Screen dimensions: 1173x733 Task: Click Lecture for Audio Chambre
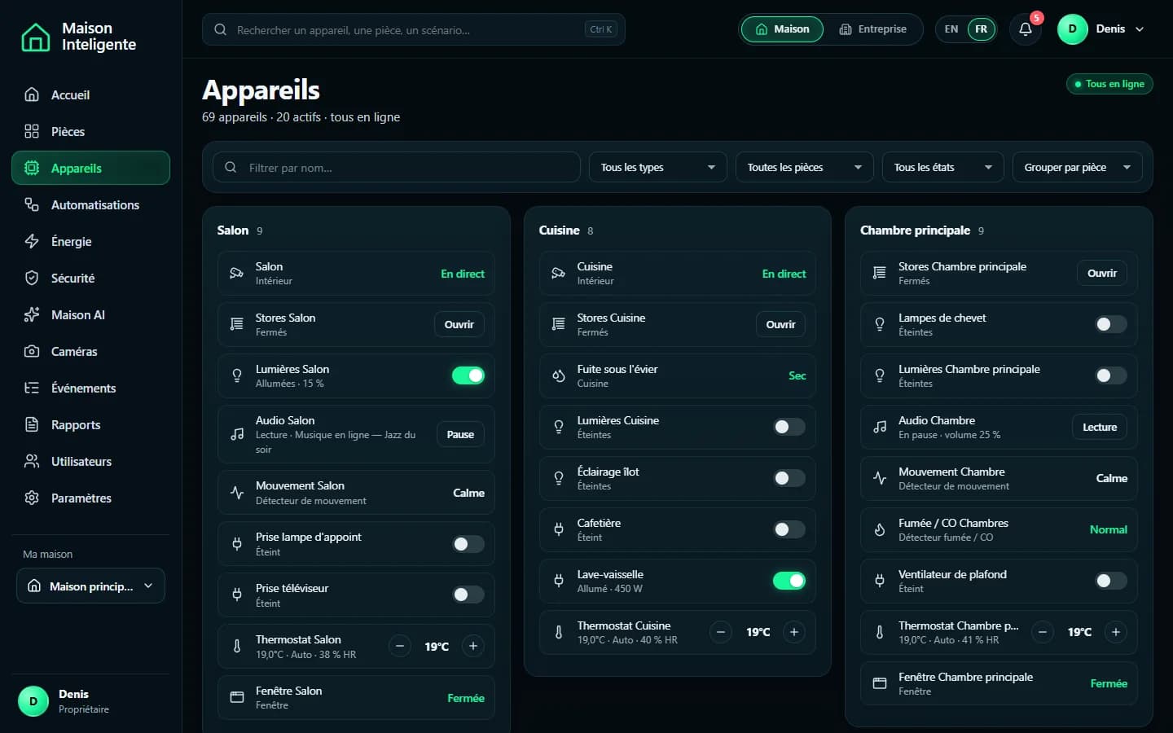click(x=1100, y=427)
